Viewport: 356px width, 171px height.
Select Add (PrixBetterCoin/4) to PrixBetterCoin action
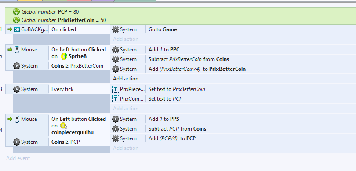coord(251,69)
